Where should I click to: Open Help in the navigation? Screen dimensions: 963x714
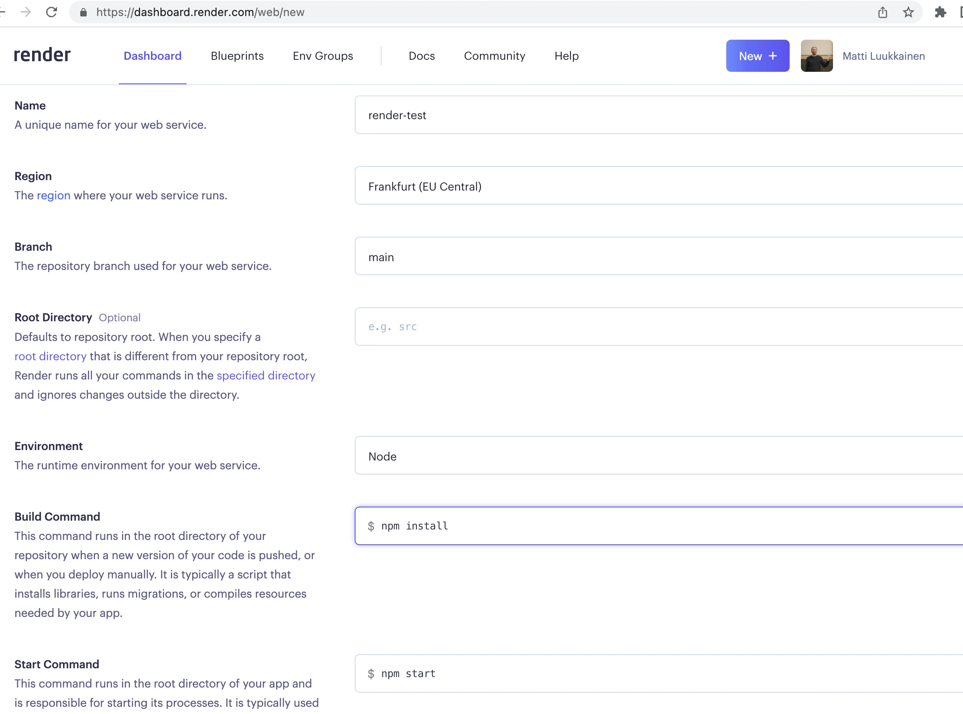[x=567, y=56]
